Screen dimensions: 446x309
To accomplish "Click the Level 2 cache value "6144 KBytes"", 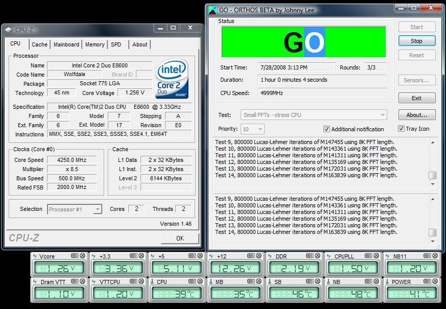I will [166, 178].
